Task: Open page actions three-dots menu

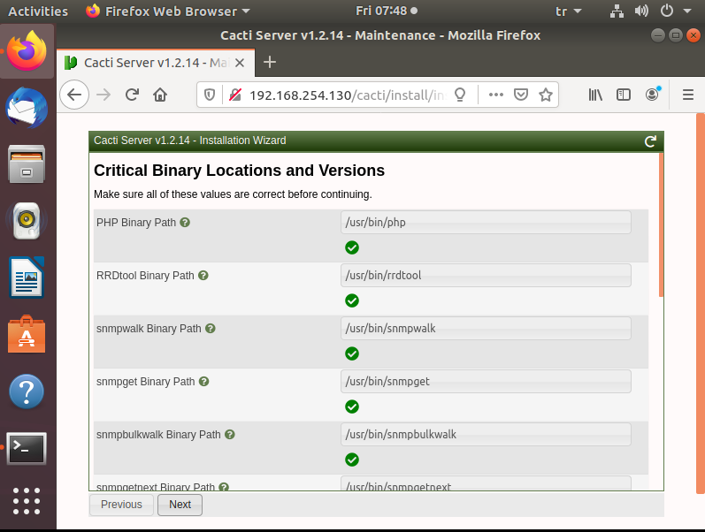Action: [x=496, y=95]
